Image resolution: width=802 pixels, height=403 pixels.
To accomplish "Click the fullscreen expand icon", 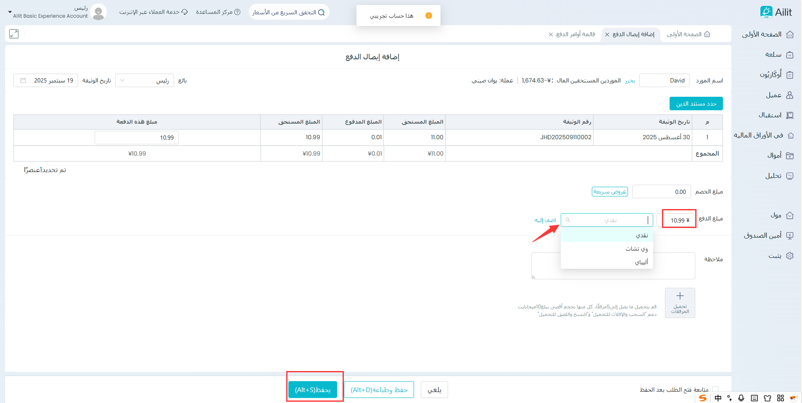I will click(x=14, y=34).
